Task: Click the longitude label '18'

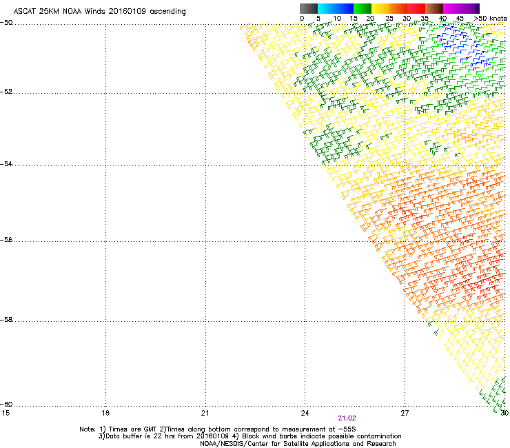Action: tap(105, 413)
